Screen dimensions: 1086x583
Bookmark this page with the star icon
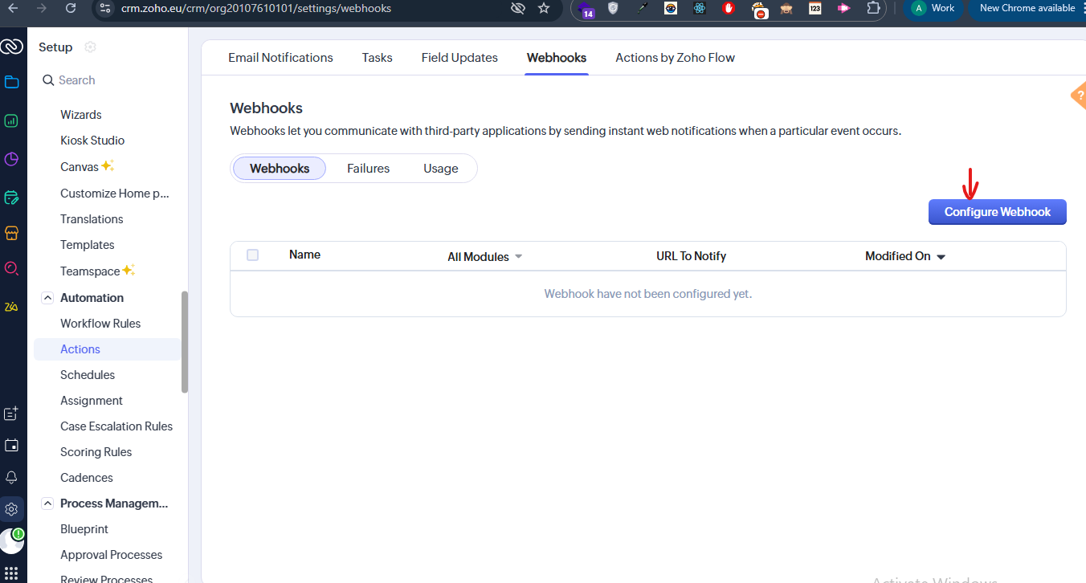[544, 8]
